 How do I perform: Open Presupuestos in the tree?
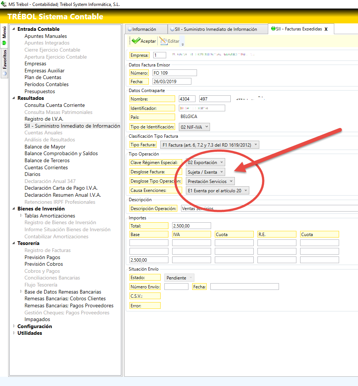tap(40, 91)
